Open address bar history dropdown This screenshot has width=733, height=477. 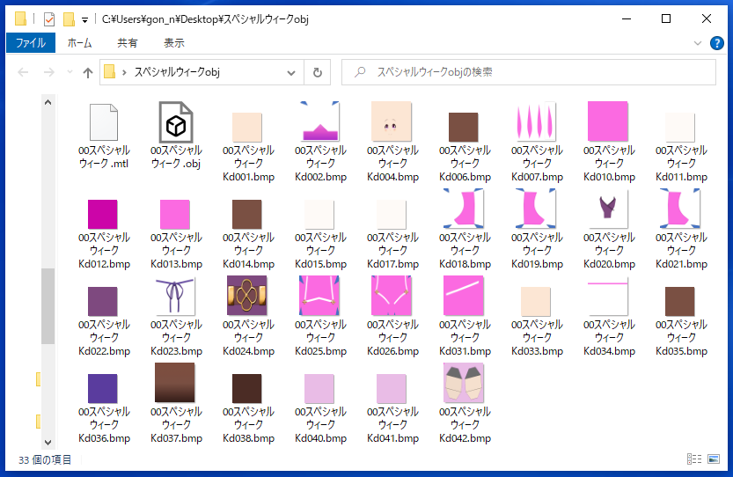tap(291, 72)
